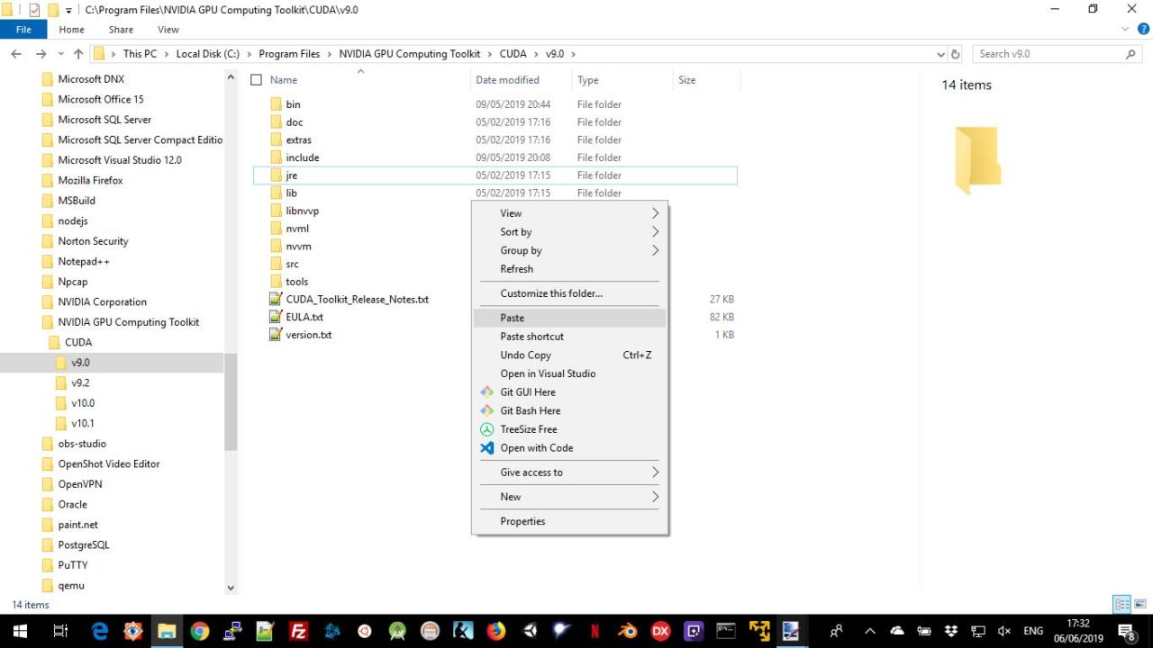Select the EULA.txt file icon
This screenshot has height=648, width=1153.
click(277, 317)
